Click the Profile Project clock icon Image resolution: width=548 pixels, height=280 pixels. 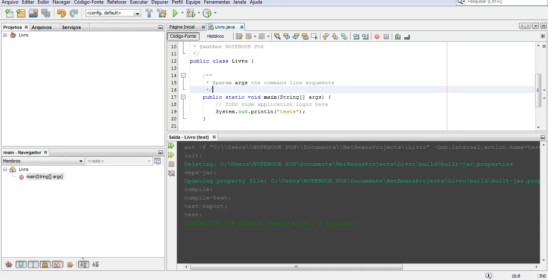(207, 13)
